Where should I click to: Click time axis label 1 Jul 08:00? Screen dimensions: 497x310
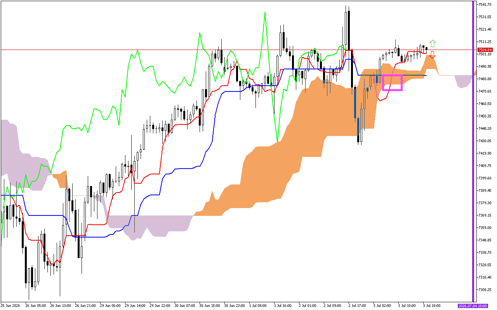258,306
